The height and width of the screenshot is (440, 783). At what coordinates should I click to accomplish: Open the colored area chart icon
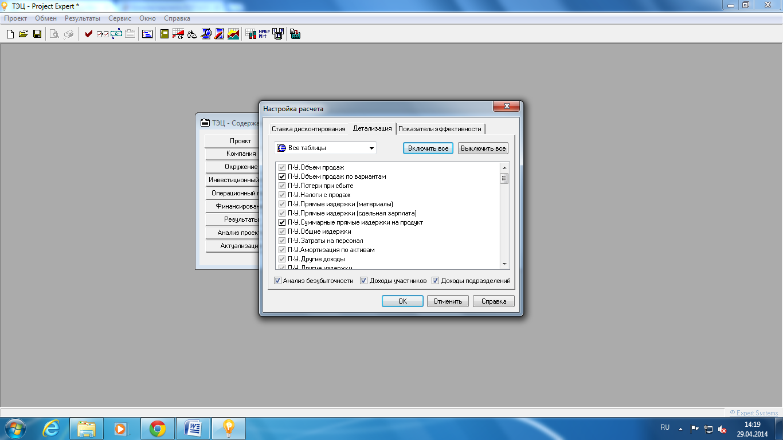(233, 34)
